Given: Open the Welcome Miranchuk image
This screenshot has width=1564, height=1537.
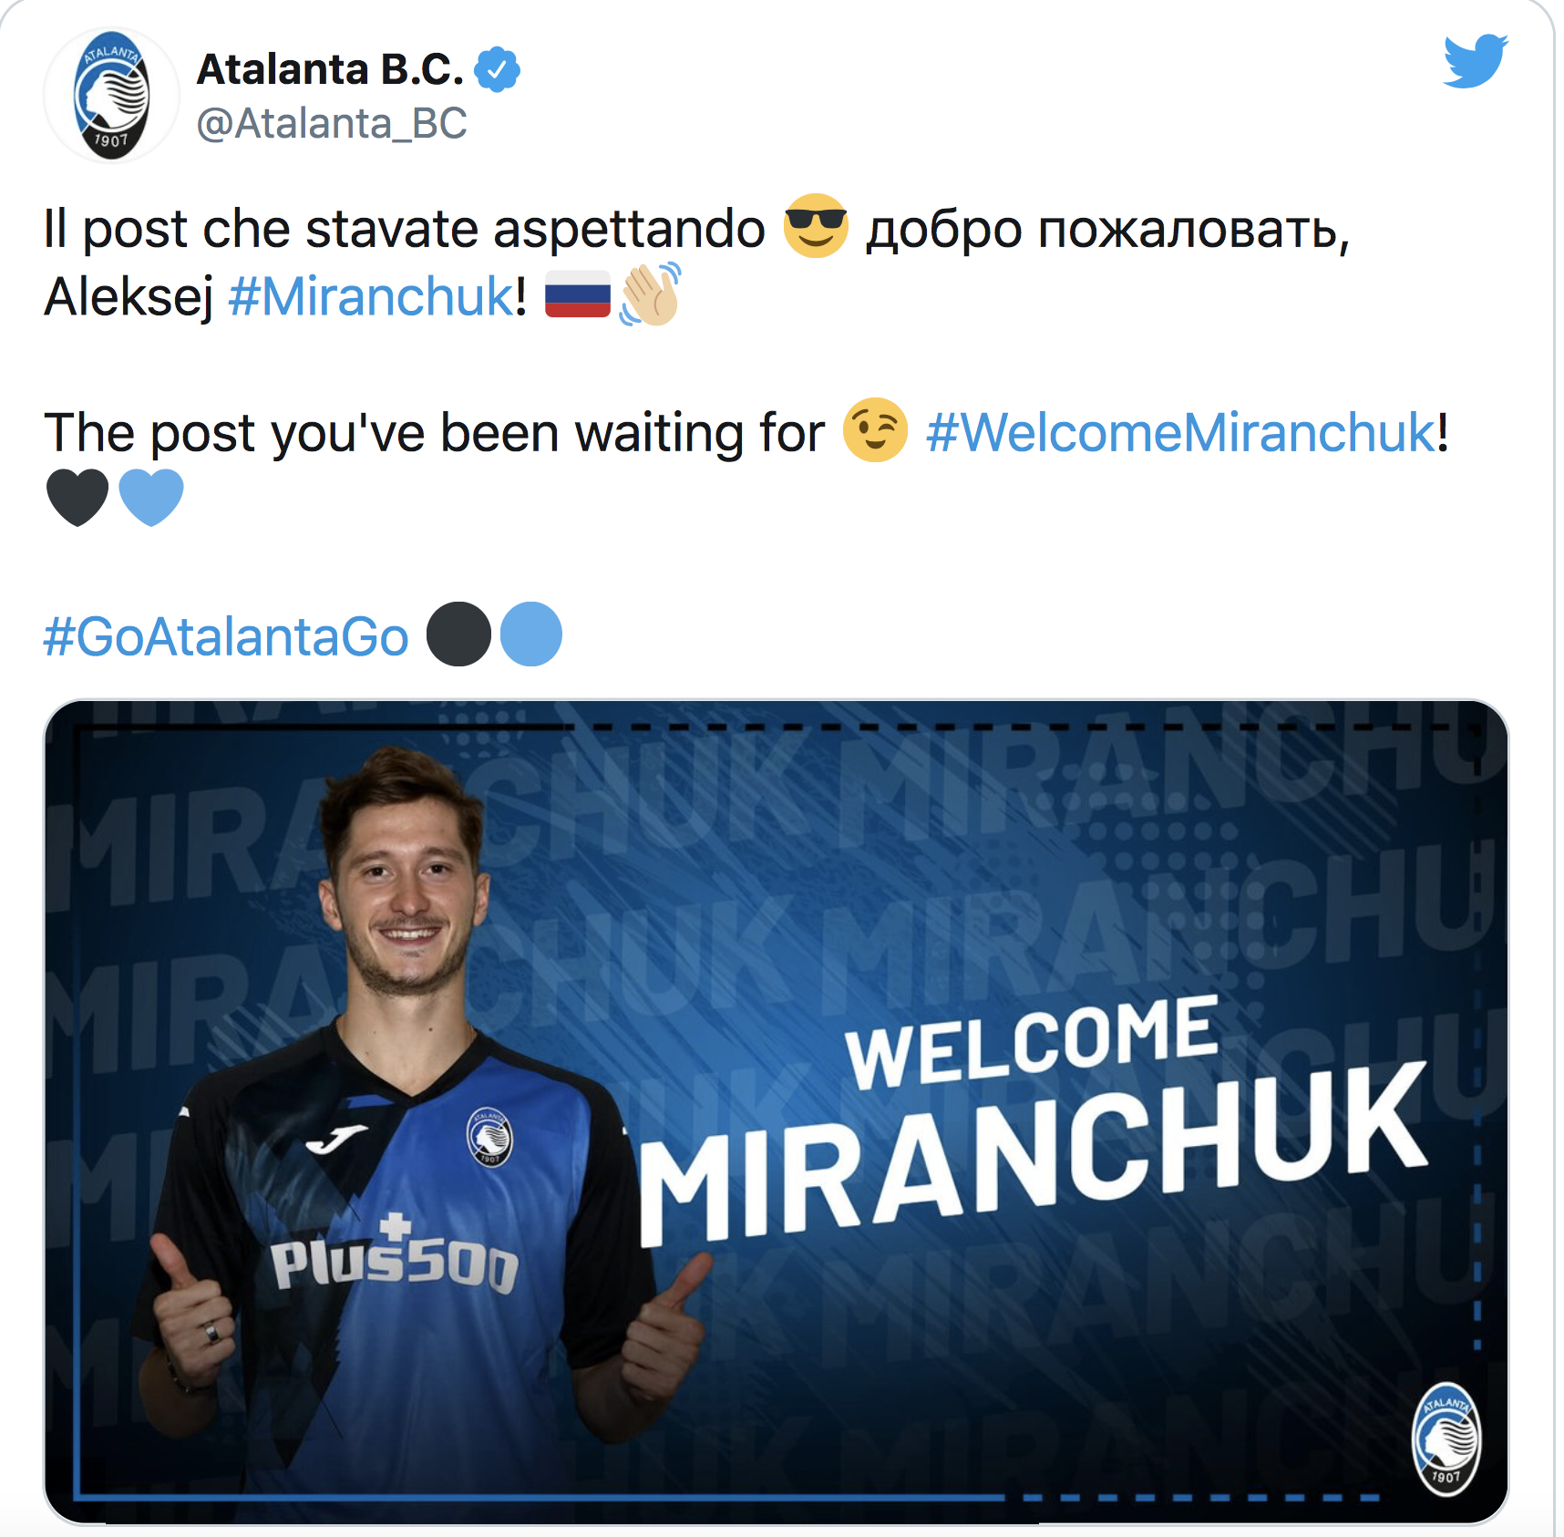Looking at the screenshot, I should pyautogui.click(x=777, y=1111).
